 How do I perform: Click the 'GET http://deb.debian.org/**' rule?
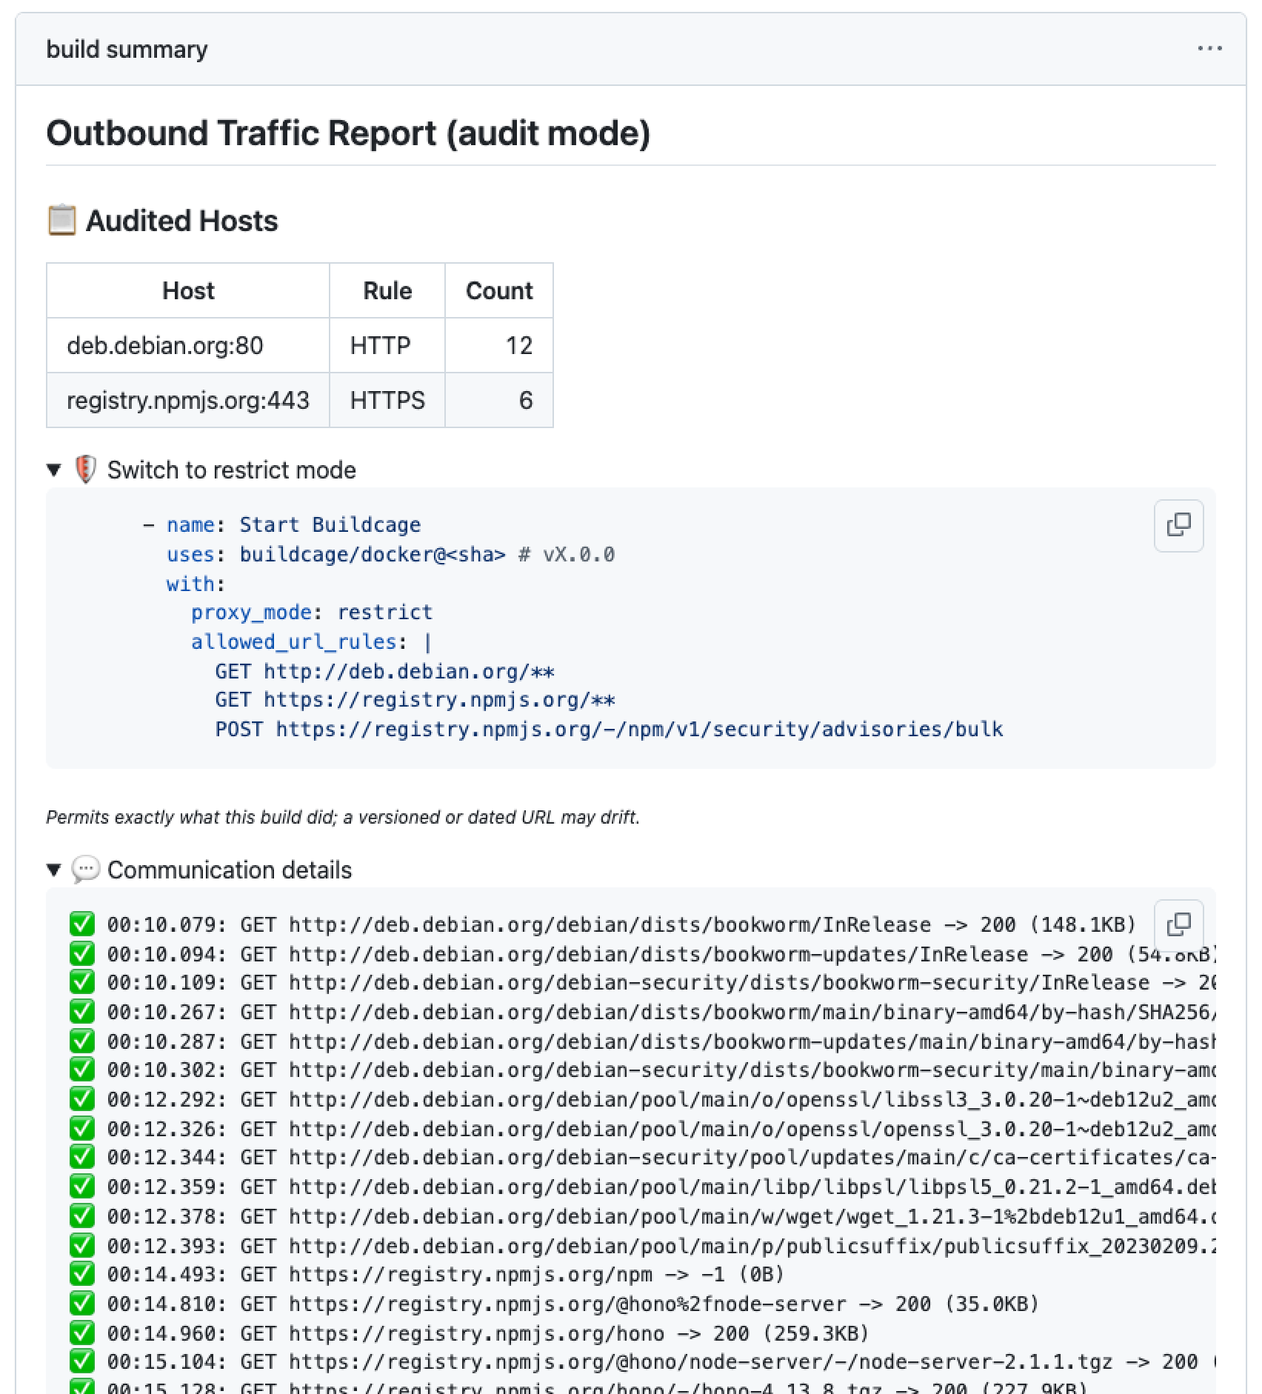pyautogui.click(x=384, y=672)
